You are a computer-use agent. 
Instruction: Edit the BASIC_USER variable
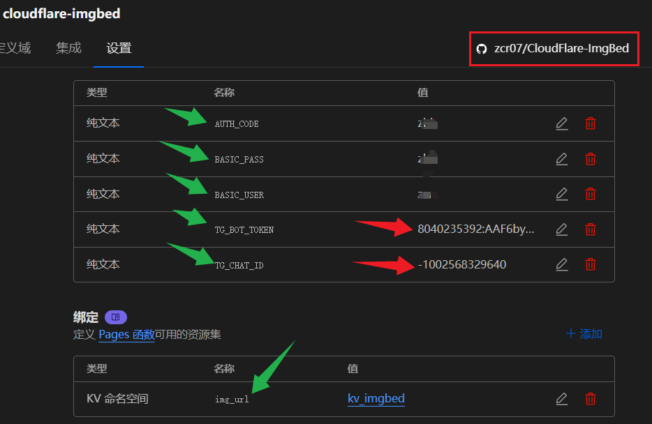562,194
